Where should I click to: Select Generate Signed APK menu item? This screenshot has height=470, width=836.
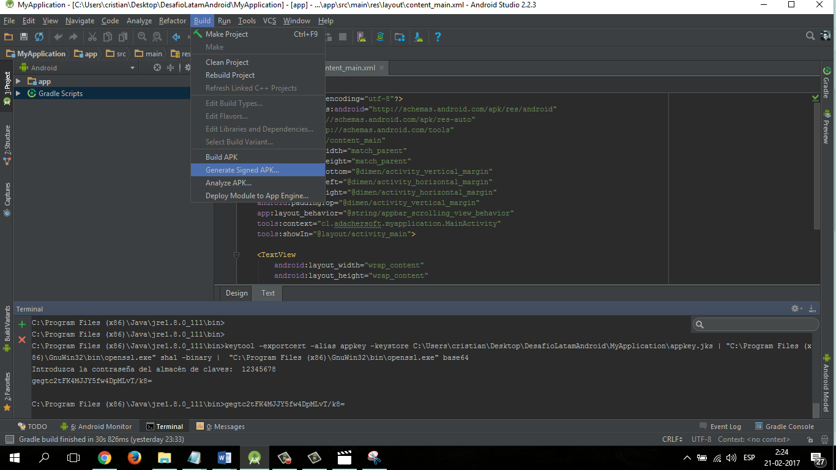pyautogui.click(x=258, y=170)
